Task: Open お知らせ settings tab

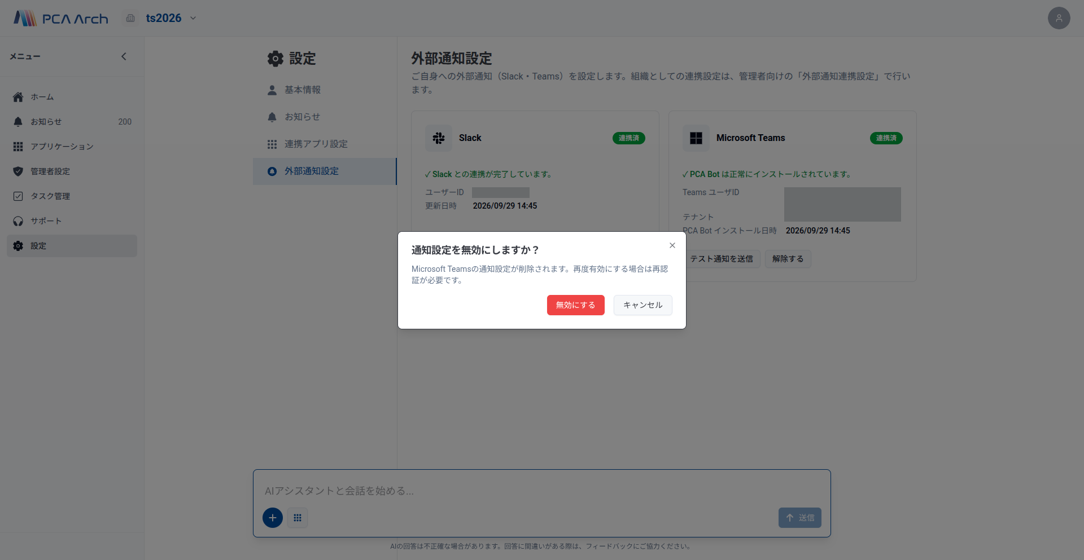Action: pyautogui.click(x=325, y=117)
